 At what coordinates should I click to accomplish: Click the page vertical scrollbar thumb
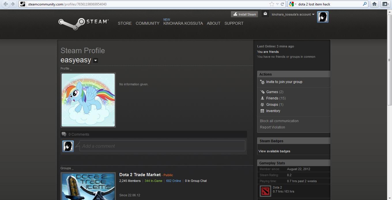(x=389, y=60)
